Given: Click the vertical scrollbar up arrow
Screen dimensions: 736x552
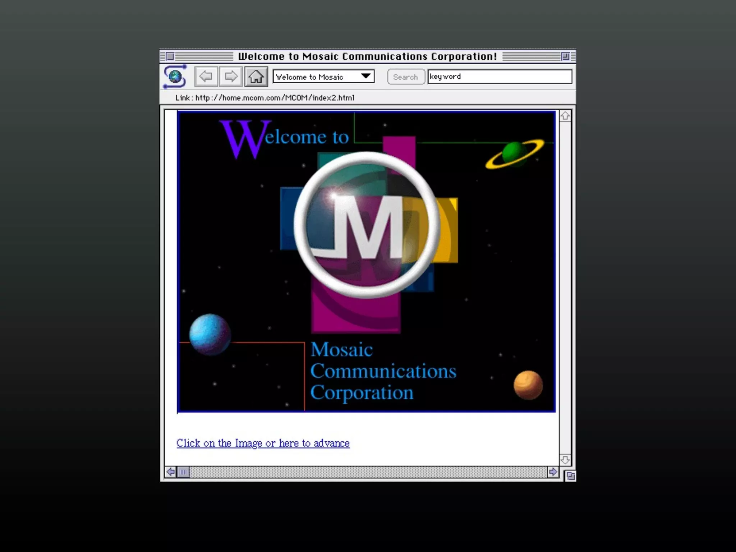Looking at the screenshot, I should point(565,116).
